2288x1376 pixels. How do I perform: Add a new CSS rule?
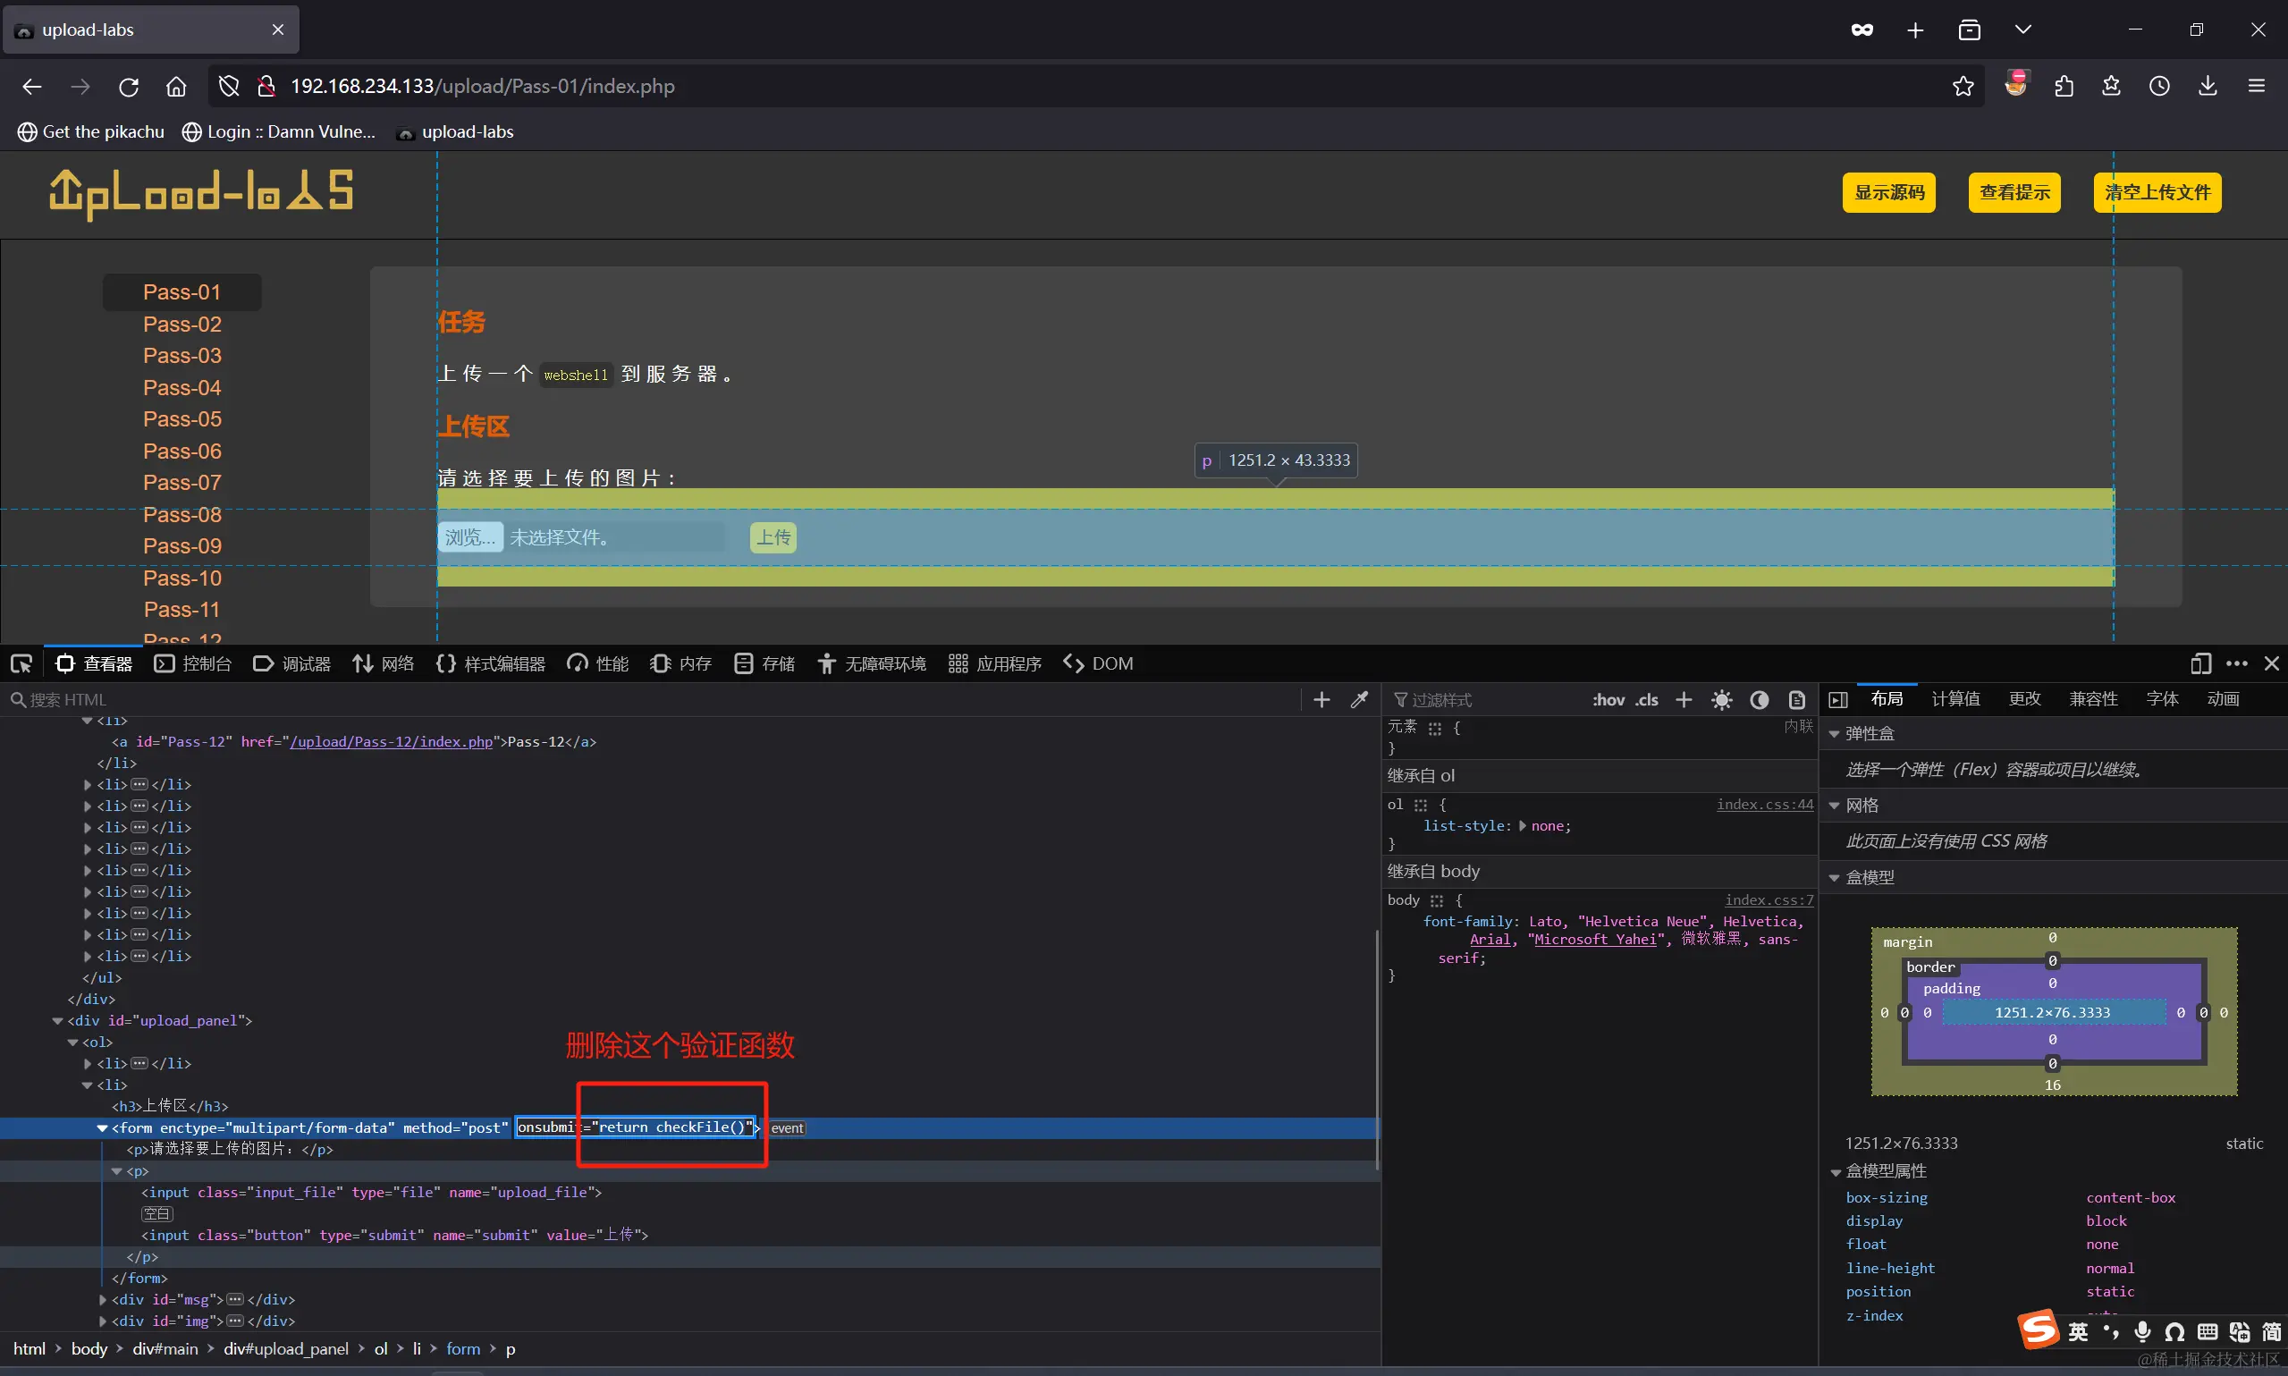pyautogui.click(x=1684, y=699)
